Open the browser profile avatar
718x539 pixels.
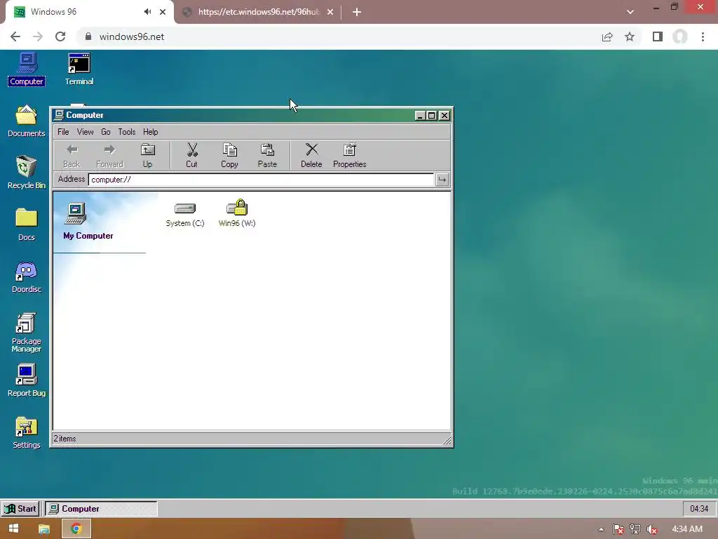tap(680, 36)
